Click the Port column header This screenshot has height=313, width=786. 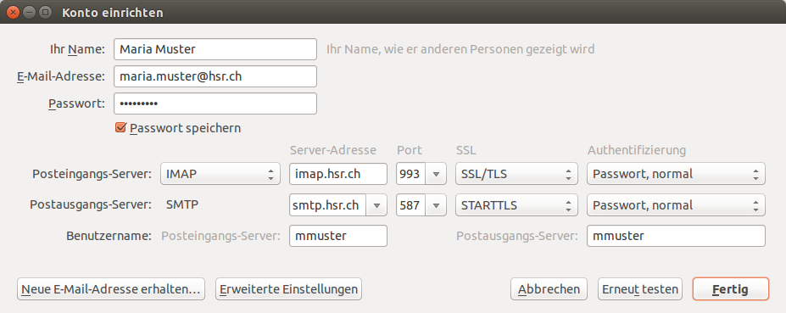[x=410, y=150]
